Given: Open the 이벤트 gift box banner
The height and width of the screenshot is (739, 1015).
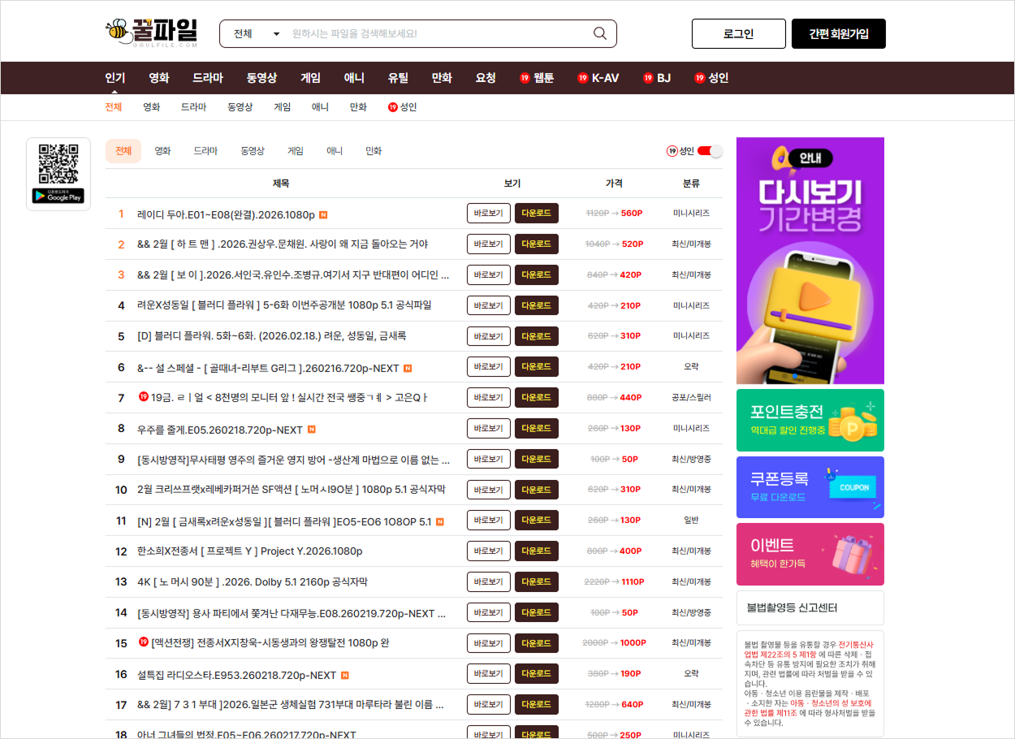Looking at the screenshot, I should (810, 554).
